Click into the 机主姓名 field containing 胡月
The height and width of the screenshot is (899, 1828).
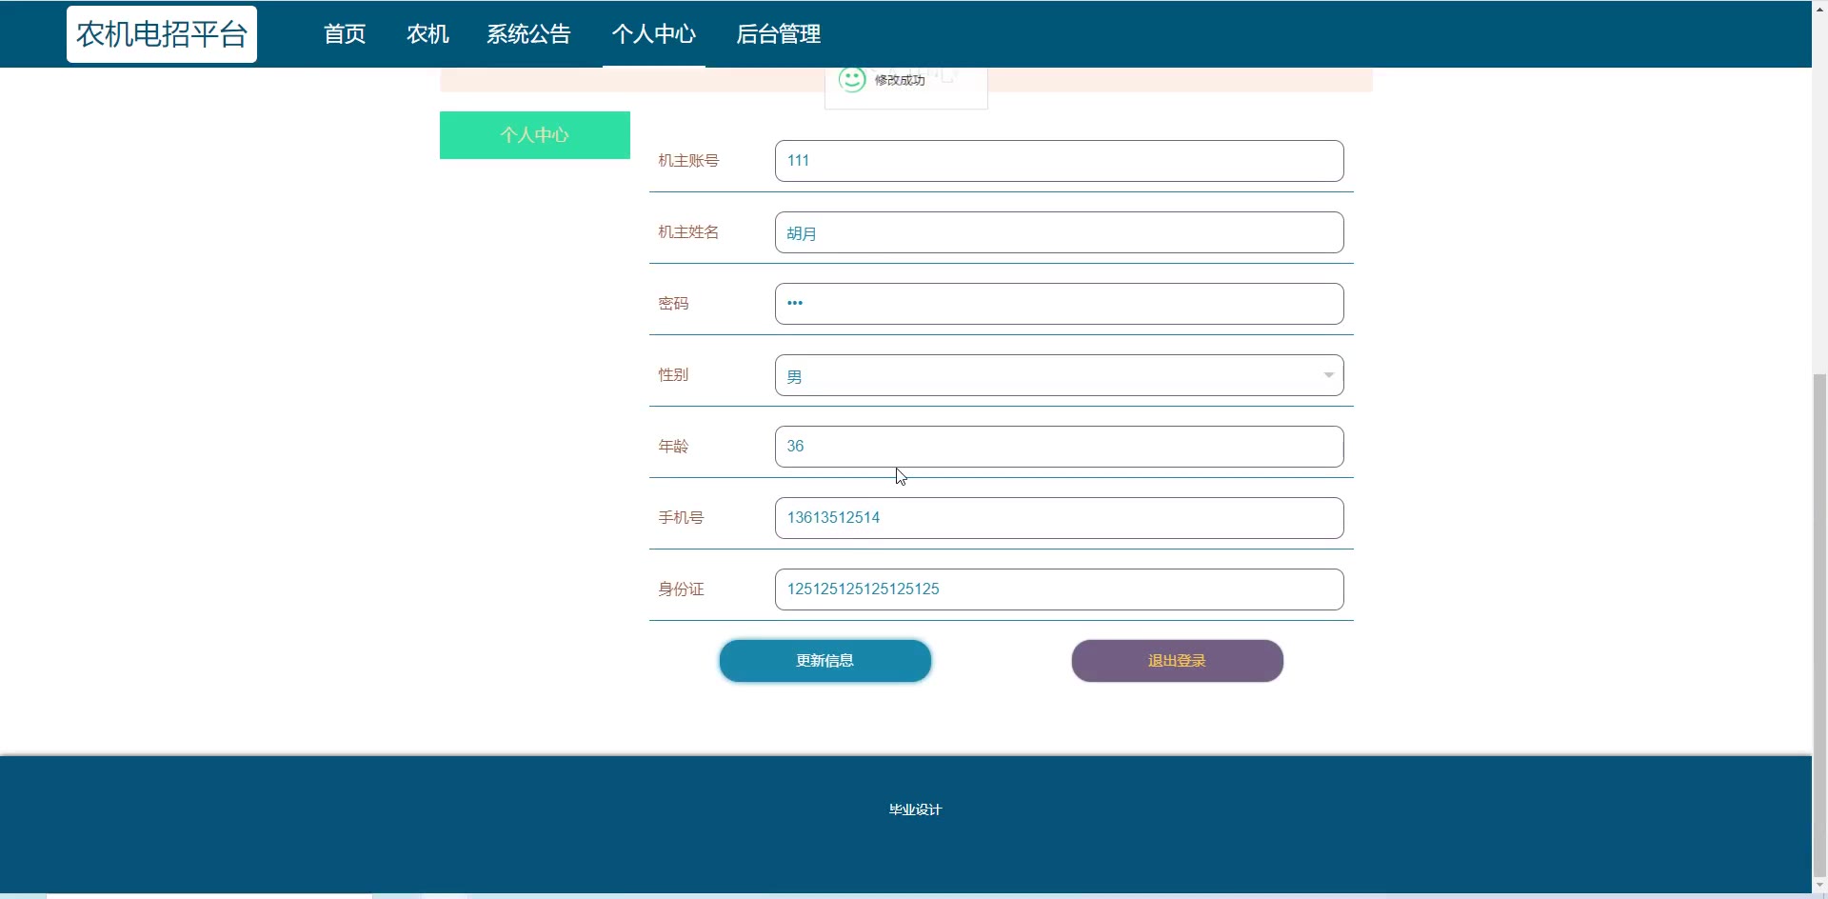click(x=1059, y=232)
